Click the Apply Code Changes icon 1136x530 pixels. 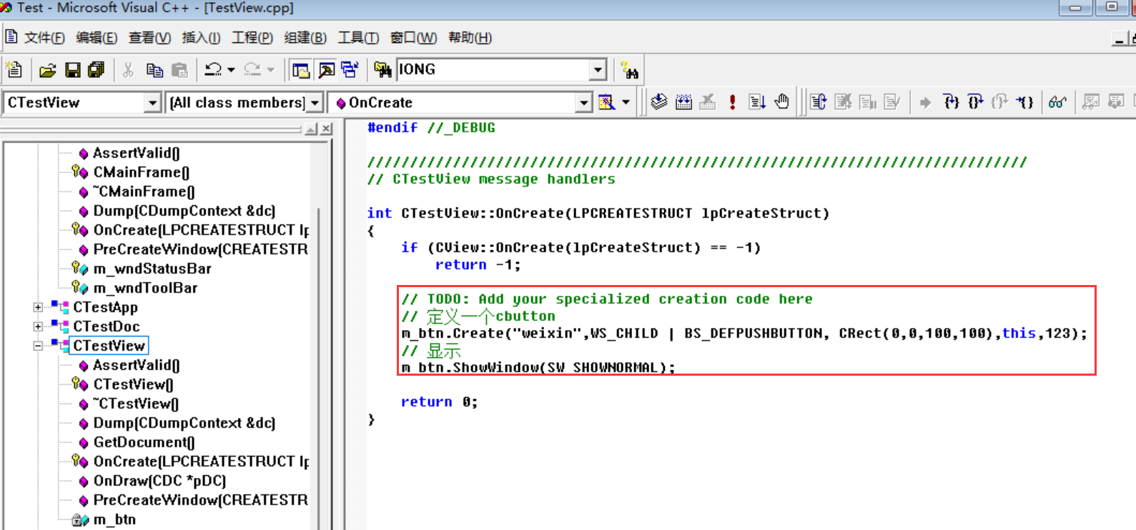[892, 102]
